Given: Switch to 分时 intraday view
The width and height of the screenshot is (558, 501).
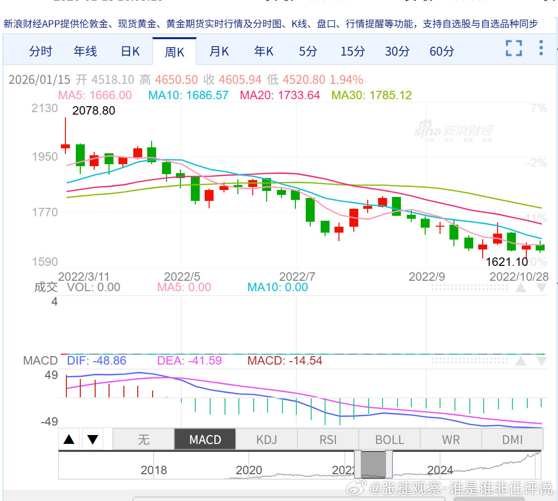Looking at the screenshot, I should pyautogui.click(x=40, y=51).
